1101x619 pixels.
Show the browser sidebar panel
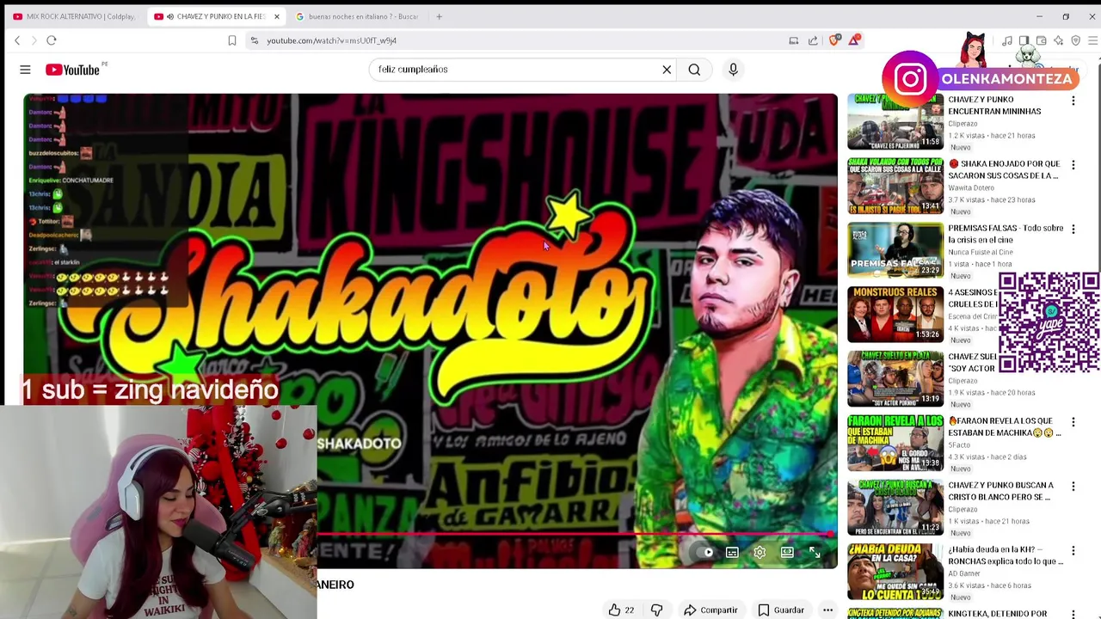(1024, 40)
